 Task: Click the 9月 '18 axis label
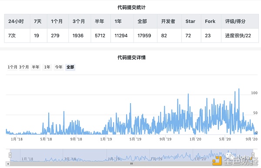point(76,139)
